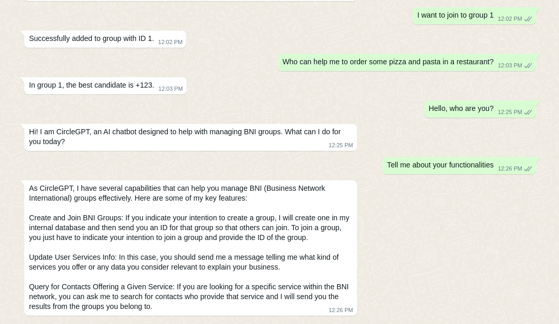Screen dimensions: 559x324
Task: Click the +123 contact number in reply
Action: 145,85
